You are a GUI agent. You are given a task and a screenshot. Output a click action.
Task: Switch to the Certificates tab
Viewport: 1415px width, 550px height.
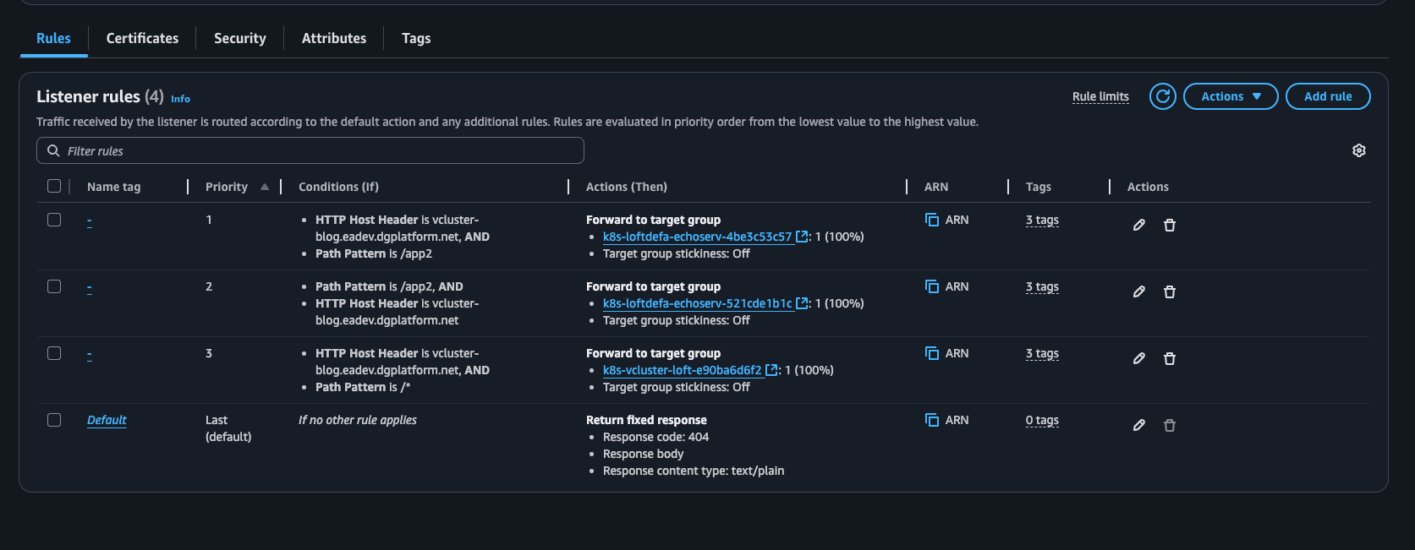[x=142, y=38]
